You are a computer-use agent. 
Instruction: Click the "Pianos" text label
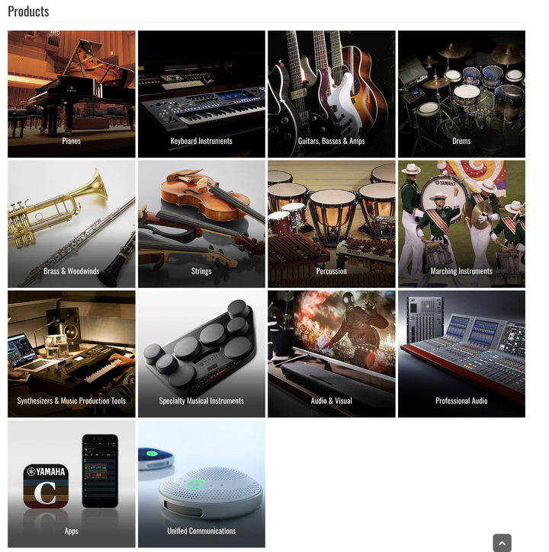point(71,141)
